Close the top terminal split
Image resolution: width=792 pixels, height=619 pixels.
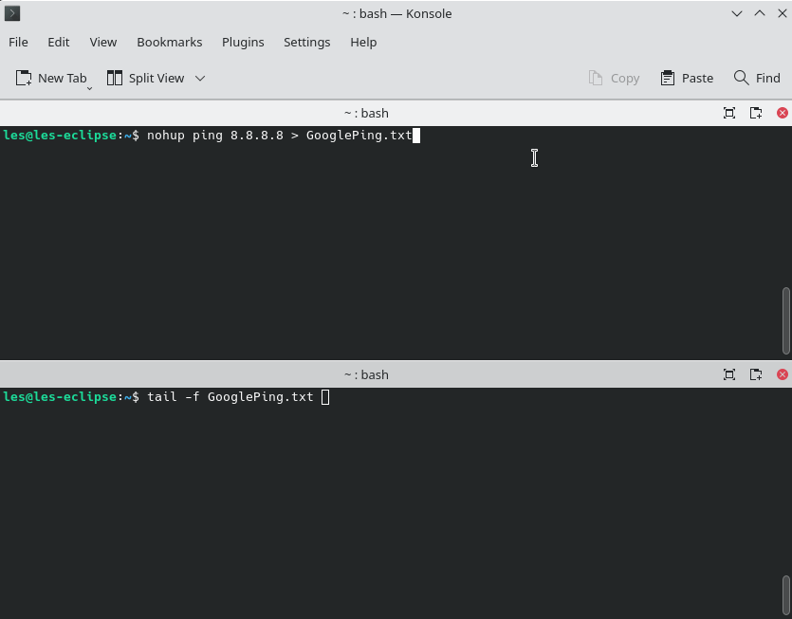click(x=781, y=112)
